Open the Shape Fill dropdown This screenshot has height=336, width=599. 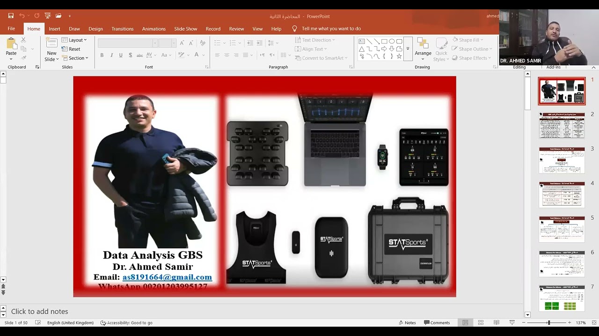(467, 40)
